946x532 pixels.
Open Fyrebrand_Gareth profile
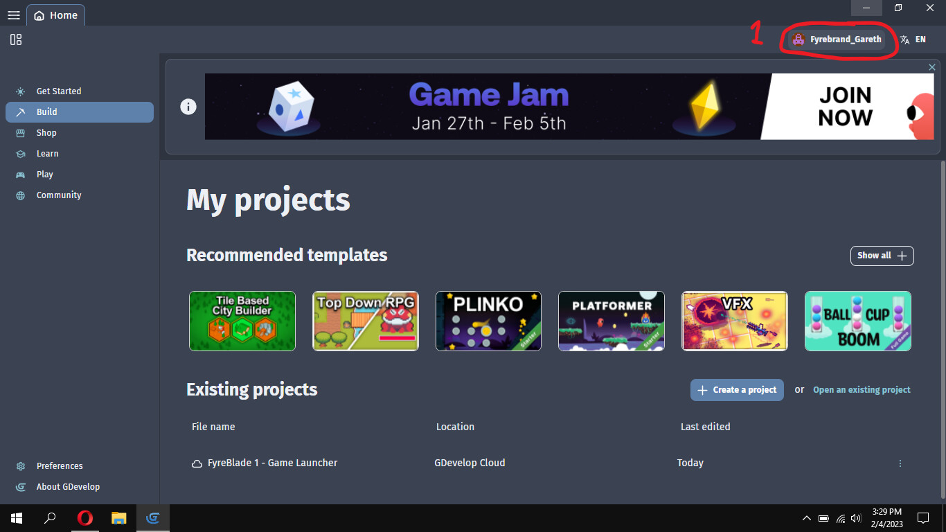(x=837, y=39)
